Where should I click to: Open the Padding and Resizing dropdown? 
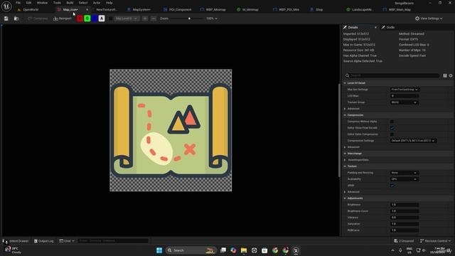pyautogui.click(x=405, y=172)
